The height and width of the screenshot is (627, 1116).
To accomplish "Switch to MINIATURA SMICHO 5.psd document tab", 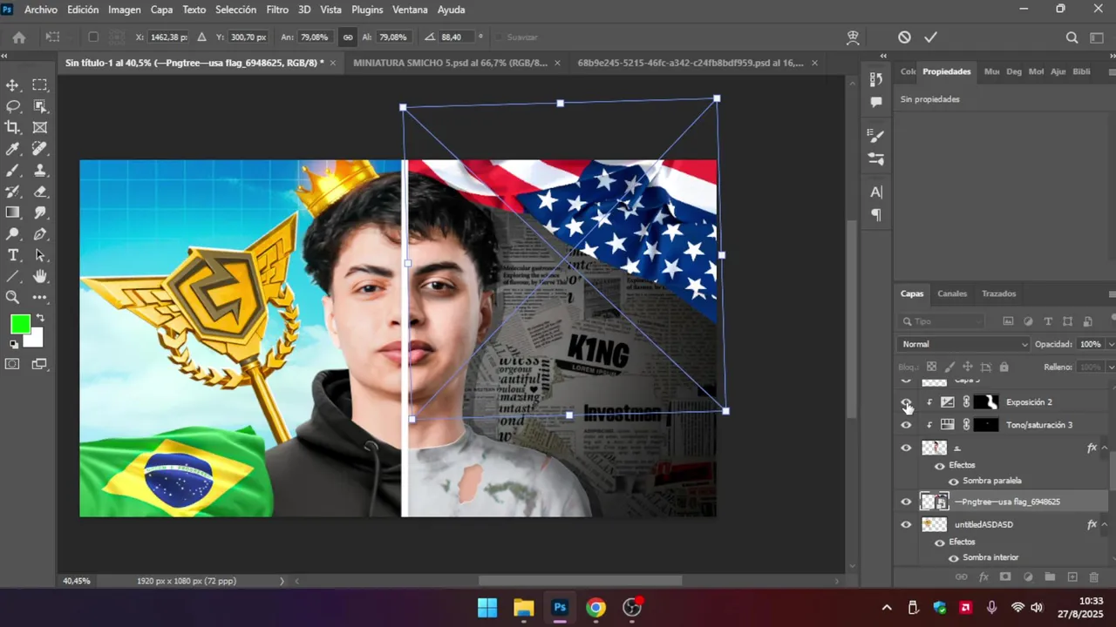I will pos(450,63).
